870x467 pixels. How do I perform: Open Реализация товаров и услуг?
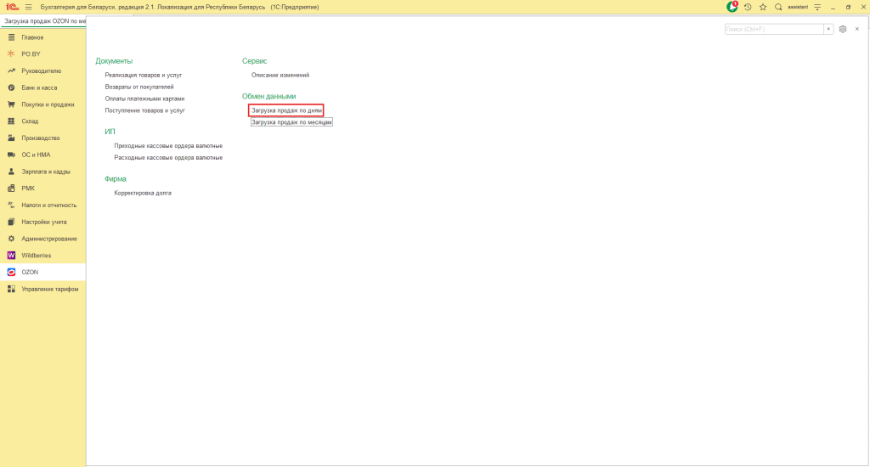click(143, 75)
